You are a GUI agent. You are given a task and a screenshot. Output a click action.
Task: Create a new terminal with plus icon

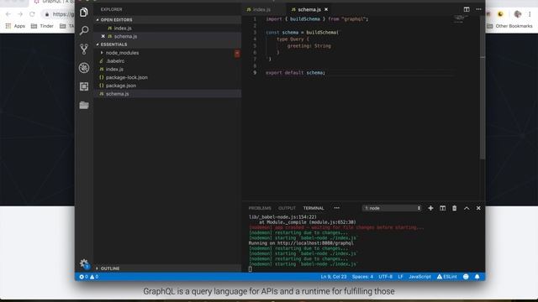pos(430,208)
